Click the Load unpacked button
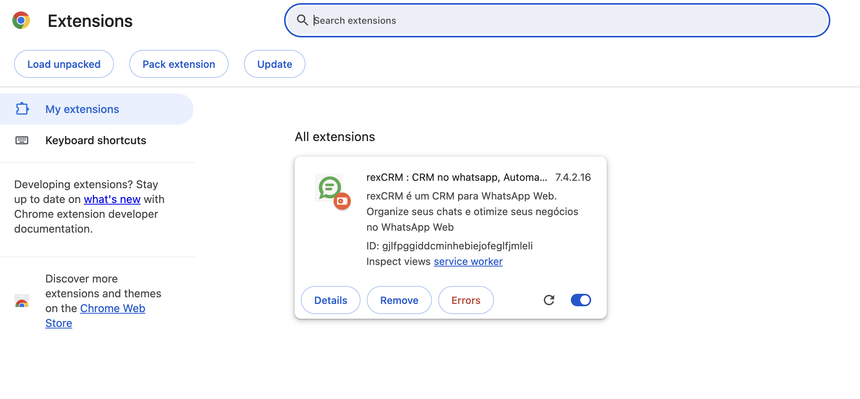860x399 pixels. [x=64, y=64]
